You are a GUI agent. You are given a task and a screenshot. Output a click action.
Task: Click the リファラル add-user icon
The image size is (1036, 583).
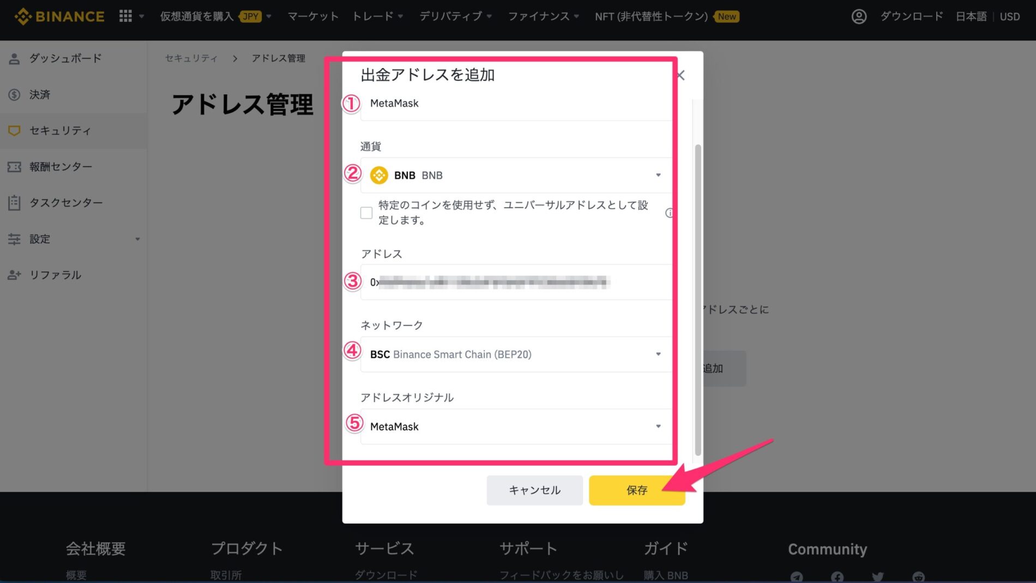tap(15, 275)
